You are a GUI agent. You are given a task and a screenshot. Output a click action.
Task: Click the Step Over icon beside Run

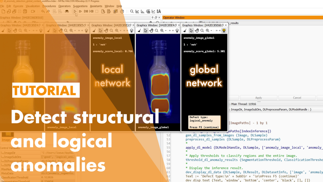pos(80,11)
